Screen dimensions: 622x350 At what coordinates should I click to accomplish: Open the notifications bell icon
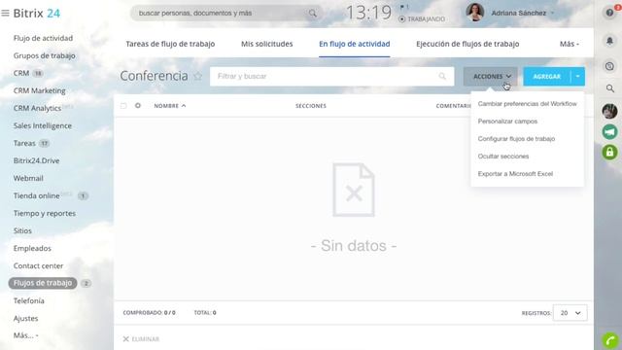(609, 41)
